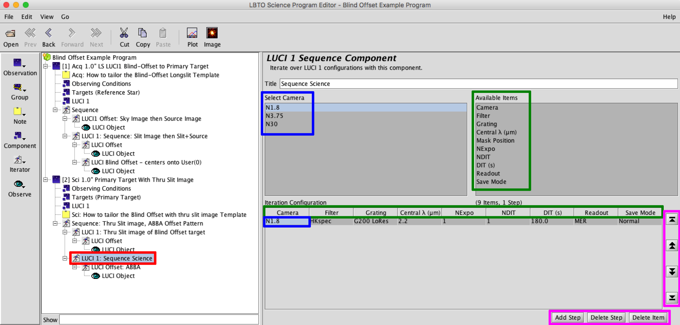Collapse LUCI 1: Sequence Science node
This screenshot has width=680, height=325.
coord(65,258)
